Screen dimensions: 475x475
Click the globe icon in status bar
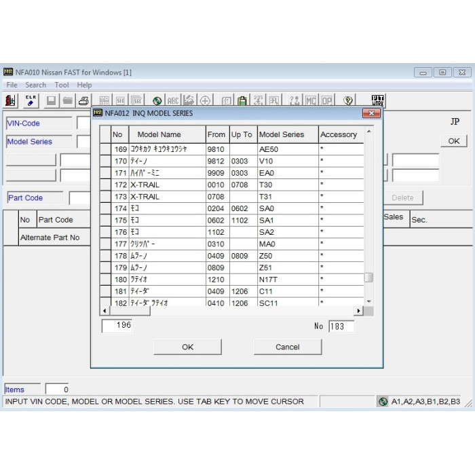(x=383, y=402)
